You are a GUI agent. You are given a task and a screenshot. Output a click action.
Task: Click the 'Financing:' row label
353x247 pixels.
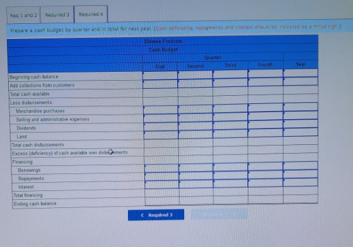[23, 162]
